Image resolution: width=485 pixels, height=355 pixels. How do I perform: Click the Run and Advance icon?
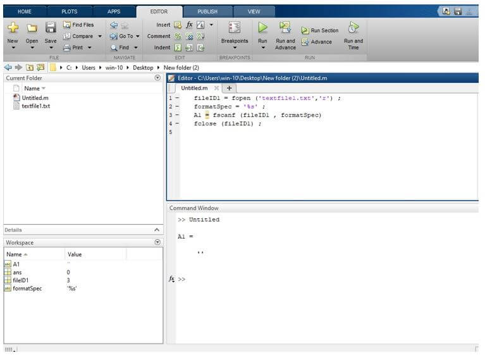(285, 28)
